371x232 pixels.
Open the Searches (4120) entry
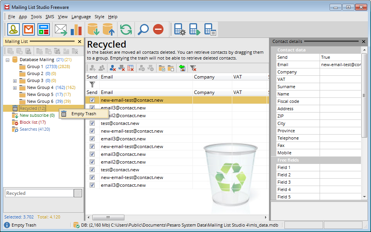click(34, 130)
